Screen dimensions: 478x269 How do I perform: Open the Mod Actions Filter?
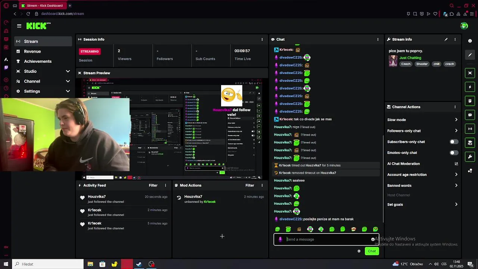[250, 185]
